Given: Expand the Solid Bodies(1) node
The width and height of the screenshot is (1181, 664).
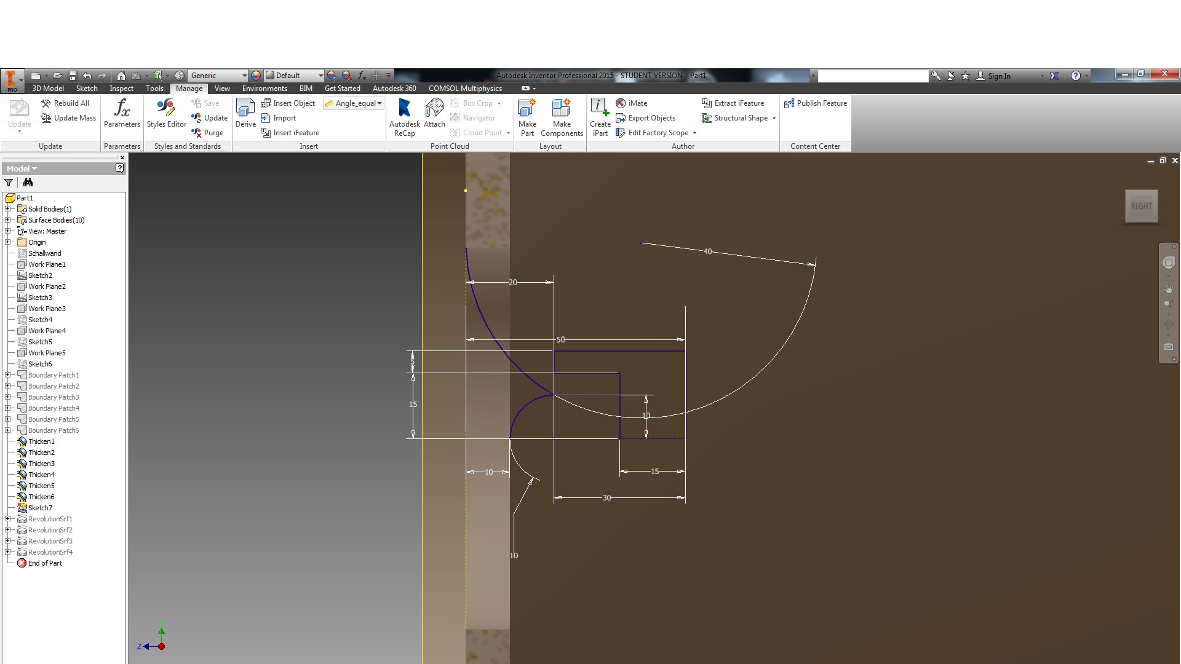Looking at the screenshot, I should tap(8, 209).
